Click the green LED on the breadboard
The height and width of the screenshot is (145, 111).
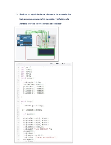[x=48, y=41]
